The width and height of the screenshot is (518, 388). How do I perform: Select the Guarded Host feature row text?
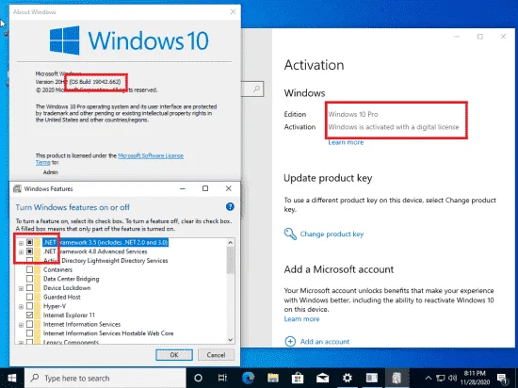coord(62,297)
